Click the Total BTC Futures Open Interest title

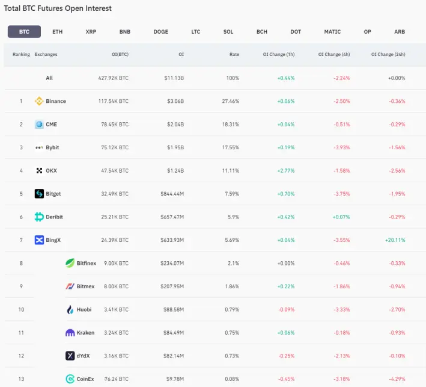58,8
